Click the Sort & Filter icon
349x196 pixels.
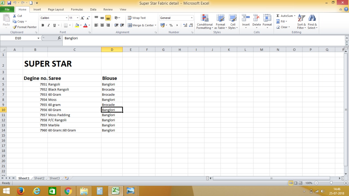pyautogui.click(x=301, y=22)
